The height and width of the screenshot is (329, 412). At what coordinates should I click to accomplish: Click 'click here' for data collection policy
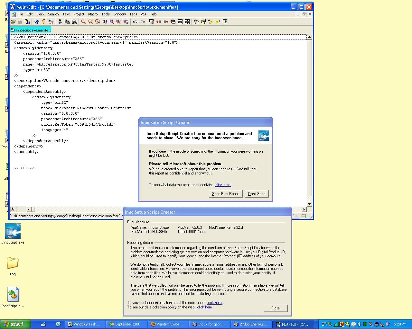coord(205,307)
